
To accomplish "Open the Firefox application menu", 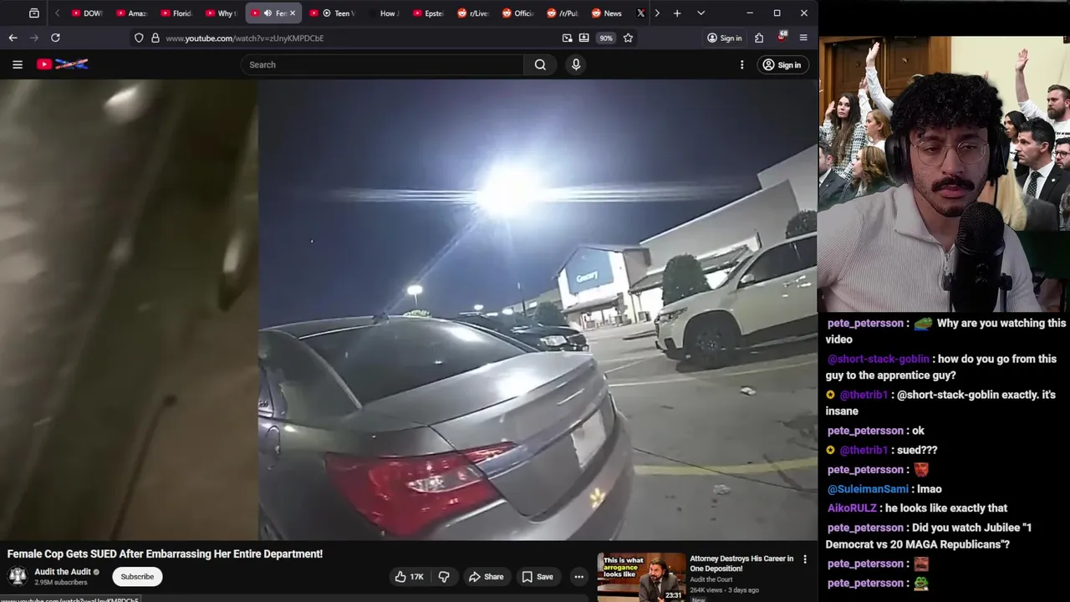I will (803, 38).
